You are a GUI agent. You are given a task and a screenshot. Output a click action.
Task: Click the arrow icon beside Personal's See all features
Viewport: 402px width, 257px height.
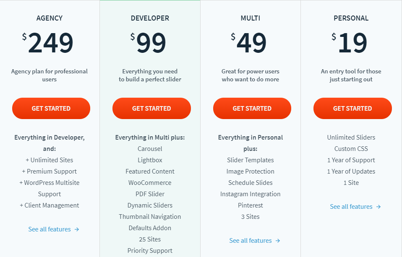pos(379,207)
